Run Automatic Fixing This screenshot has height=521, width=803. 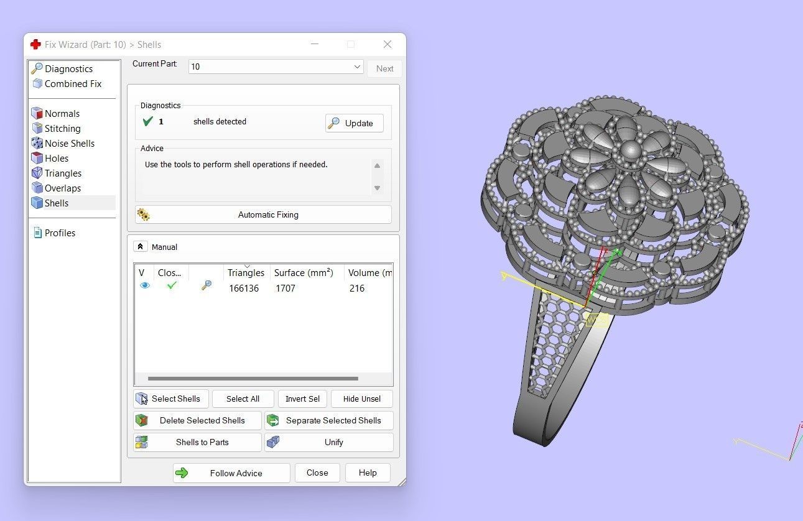click(263, 214)
